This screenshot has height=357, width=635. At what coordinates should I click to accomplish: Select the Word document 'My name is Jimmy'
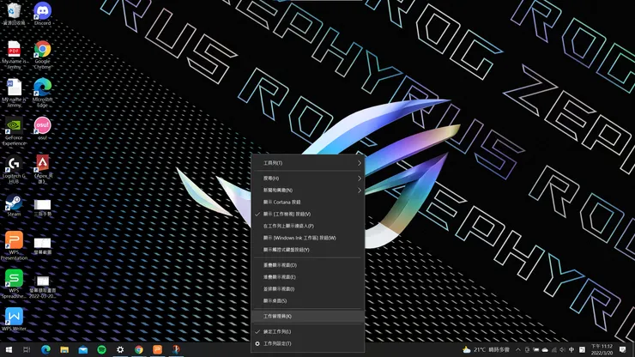pos(15,93)
